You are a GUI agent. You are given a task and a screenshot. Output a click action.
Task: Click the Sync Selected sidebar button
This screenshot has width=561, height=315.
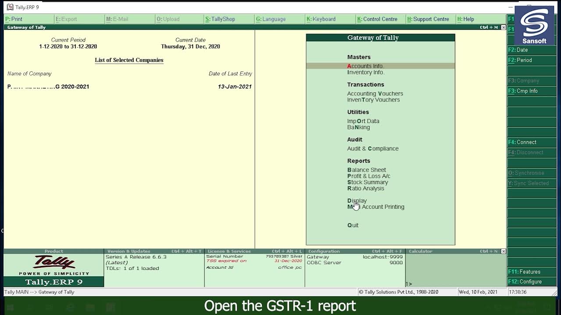click(x=532, y=183)
